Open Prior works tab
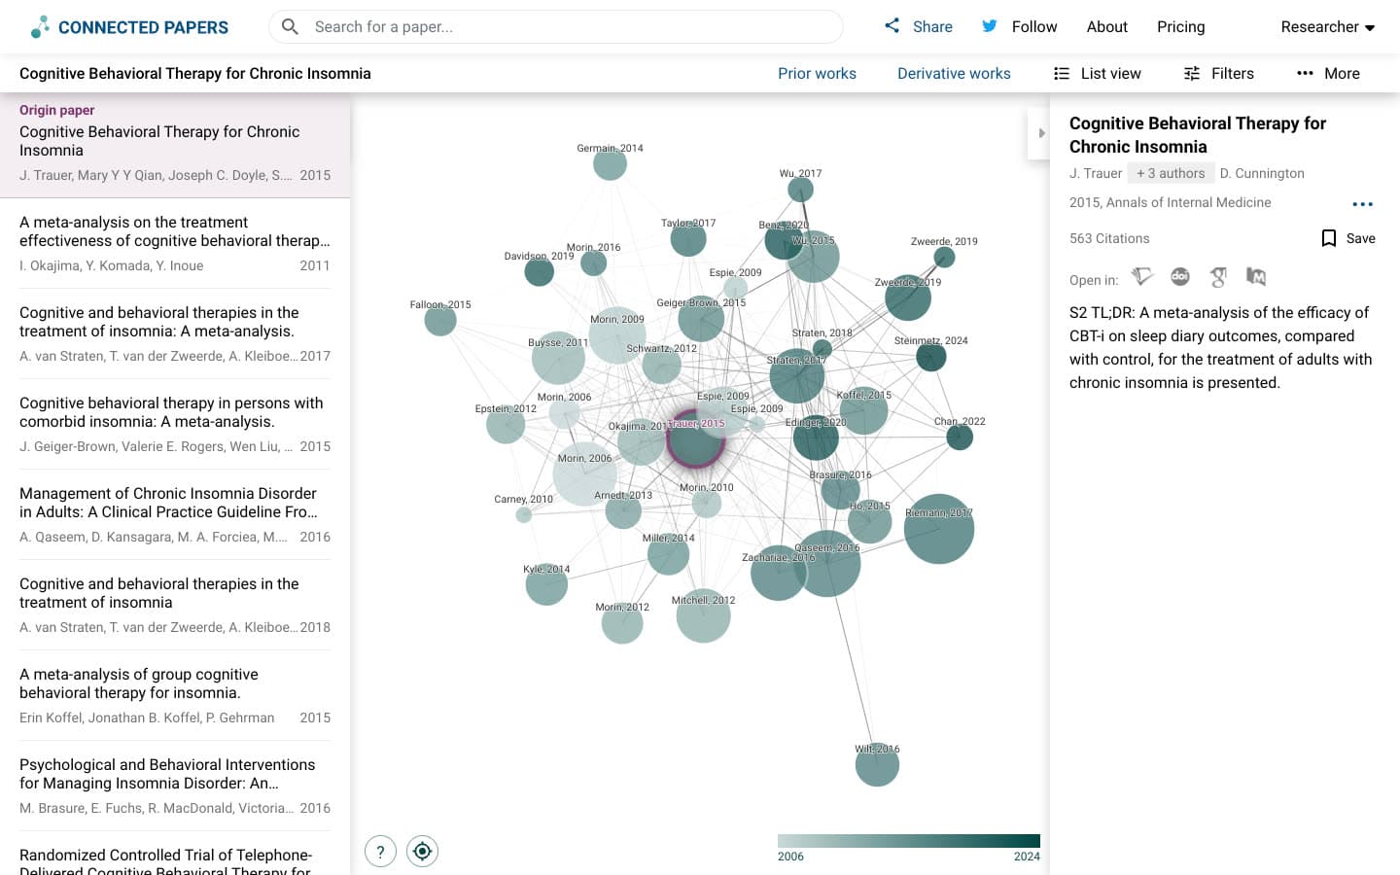The image size is (1400, 875). click(817, 74)
